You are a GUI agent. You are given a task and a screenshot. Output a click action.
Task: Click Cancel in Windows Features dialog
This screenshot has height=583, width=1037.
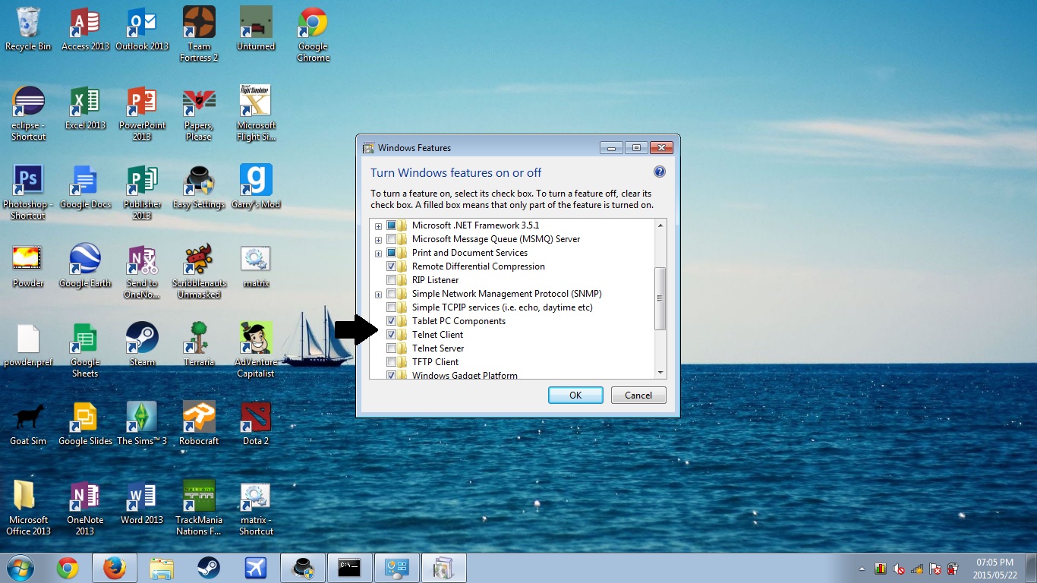[638, 395]
